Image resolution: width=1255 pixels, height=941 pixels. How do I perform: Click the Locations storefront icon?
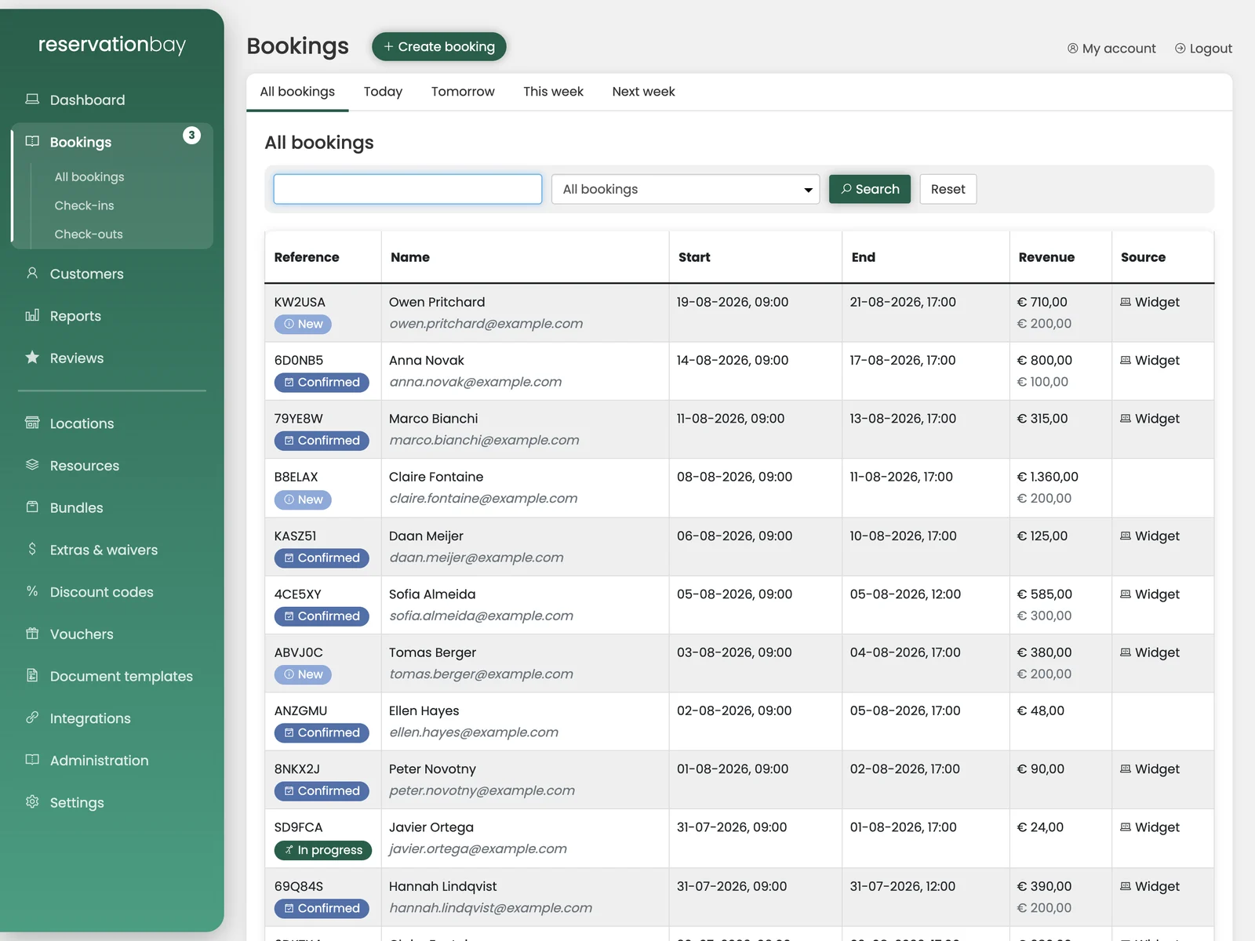coord(32,423)
